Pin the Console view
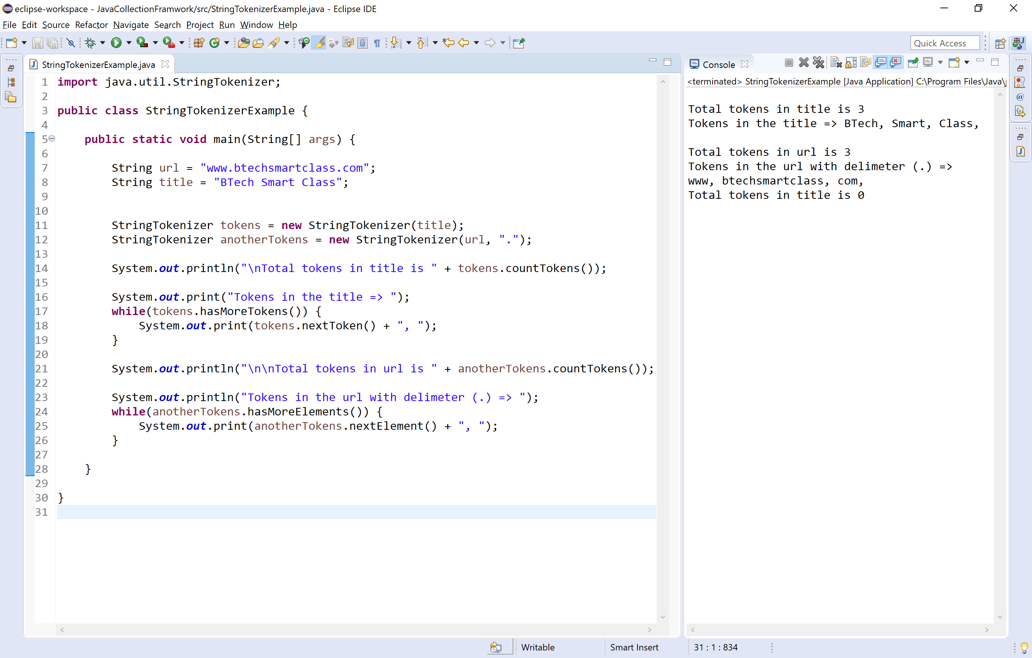This screenshot has width=1032, height=658. point(913,63)
